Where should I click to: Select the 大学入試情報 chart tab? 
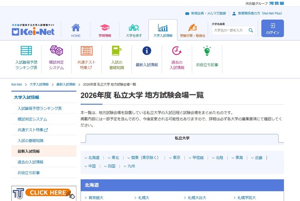point(163,30)
